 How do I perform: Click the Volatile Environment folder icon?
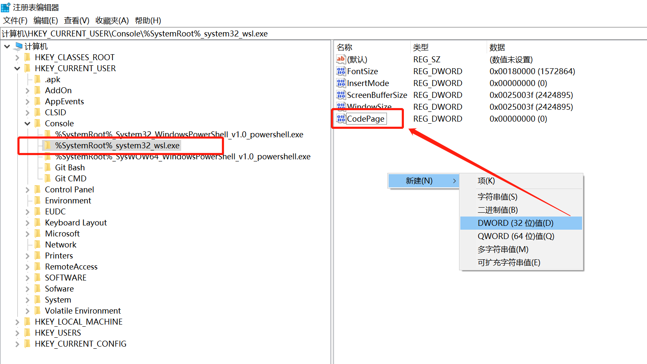pos(38,311)
